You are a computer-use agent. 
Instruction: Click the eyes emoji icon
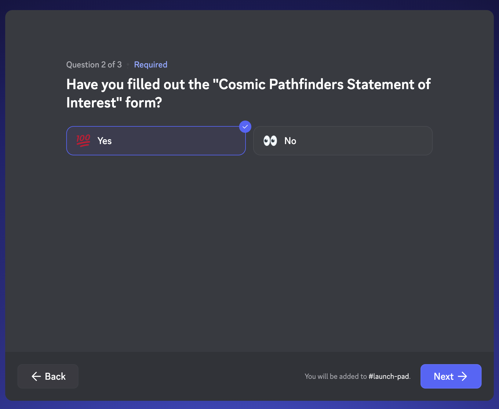(x=270, y=141)
